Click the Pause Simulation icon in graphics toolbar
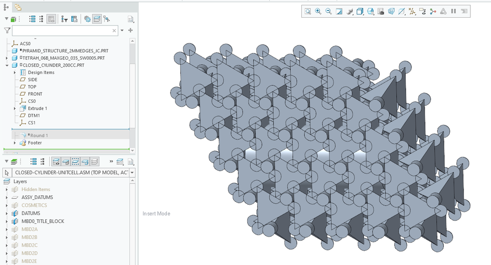The width and height of the screenshot is (491, 265). coord(453,11)
